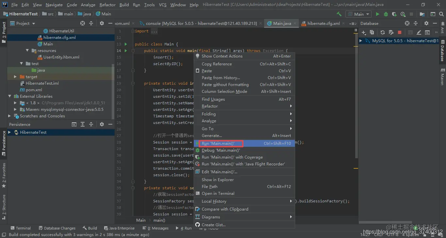Expand all in the Persistence panel header
Viewport: 446px width, 238px height.
pos(83,124)
